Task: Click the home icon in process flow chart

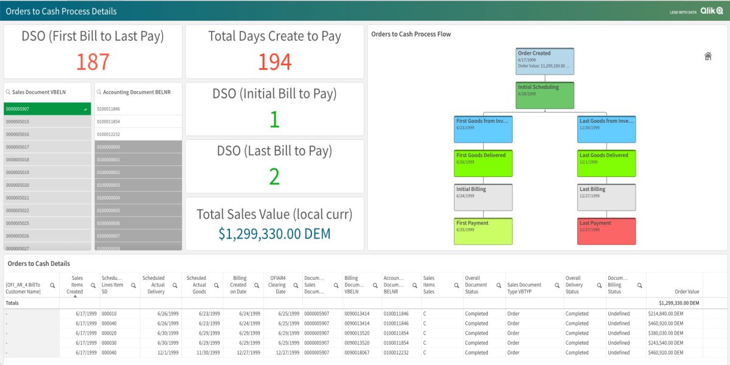Action: point(708,57)
